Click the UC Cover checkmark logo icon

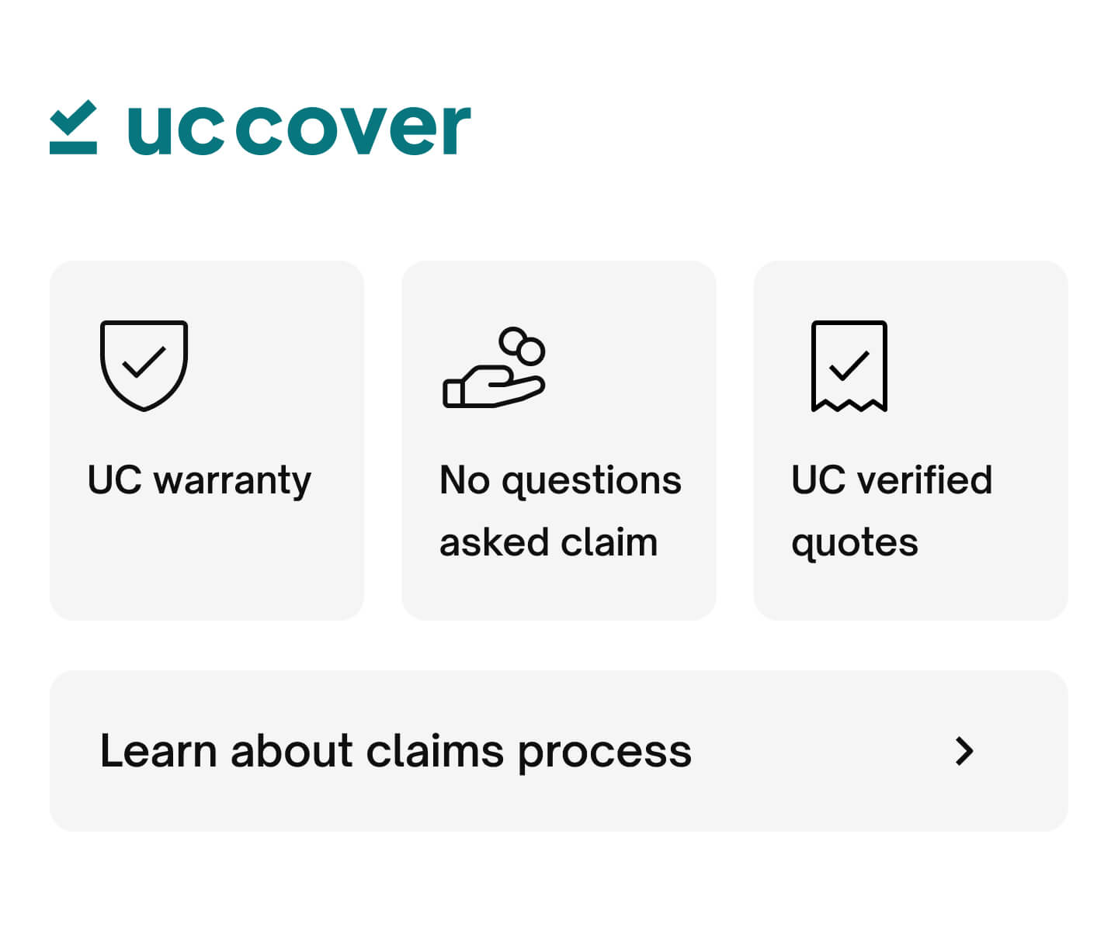(x=73, y=127)
